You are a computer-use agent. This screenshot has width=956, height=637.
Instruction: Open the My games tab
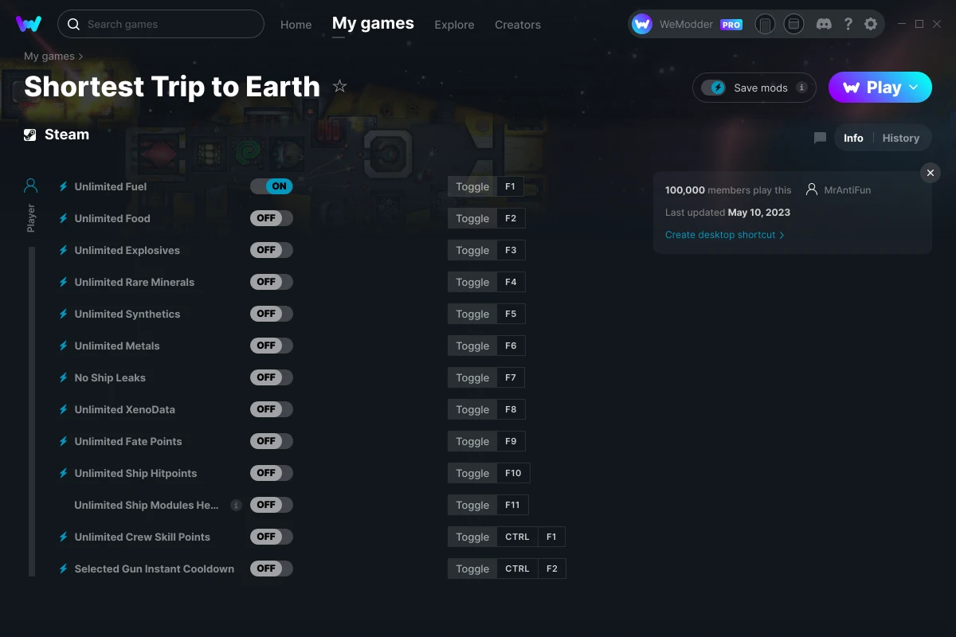(373, 23)
